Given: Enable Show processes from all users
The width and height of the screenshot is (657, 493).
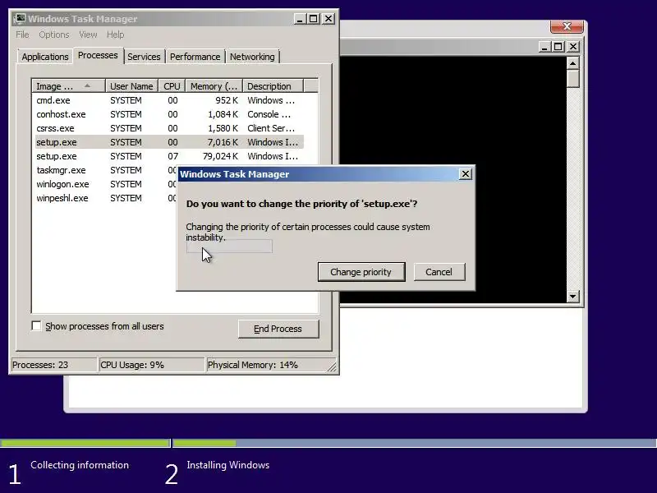Looking at the screenshot, I should click(x=37, y=325).
